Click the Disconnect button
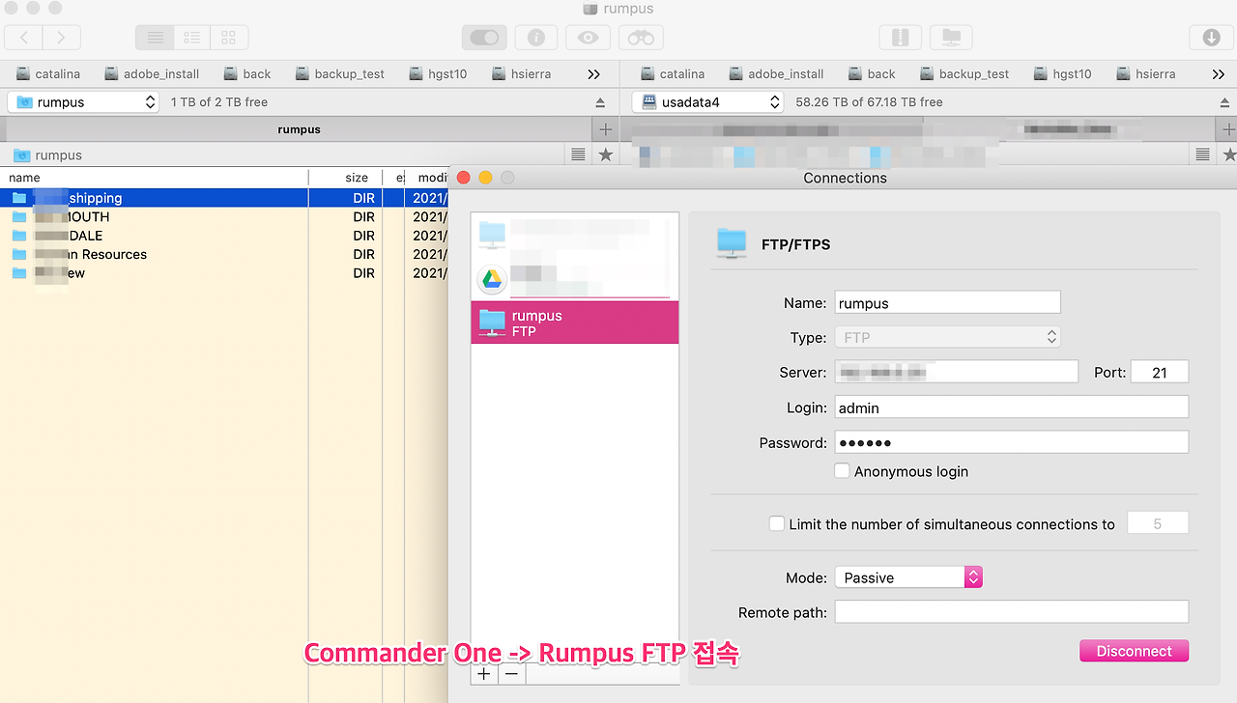The image size is (1237, 703). (1134, 650)
